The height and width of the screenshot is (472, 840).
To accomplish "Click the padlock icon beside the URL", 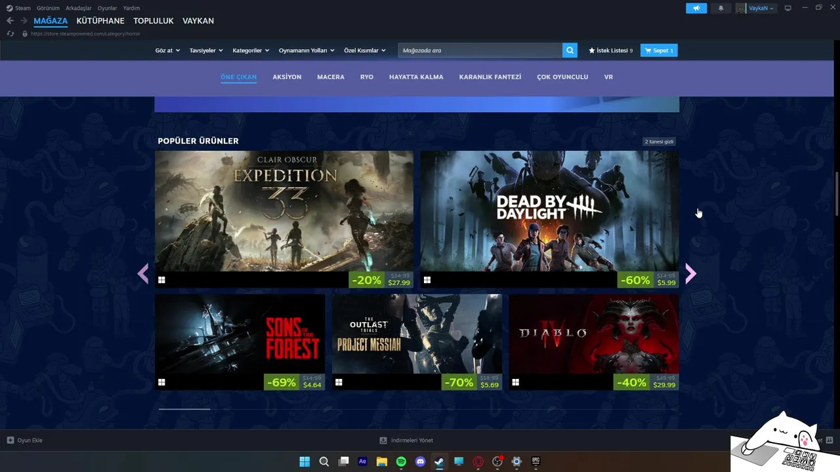I will click(x=25, y=33).
